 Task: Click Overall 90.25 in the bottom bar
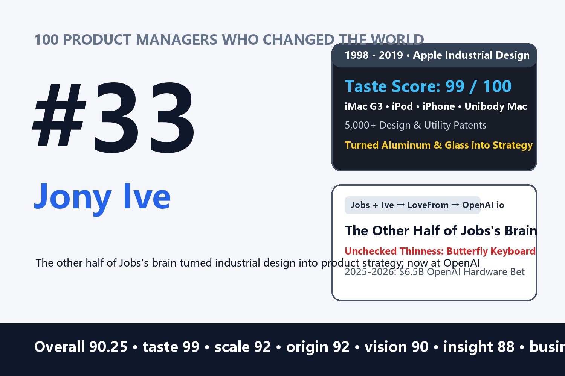point(81,347)
